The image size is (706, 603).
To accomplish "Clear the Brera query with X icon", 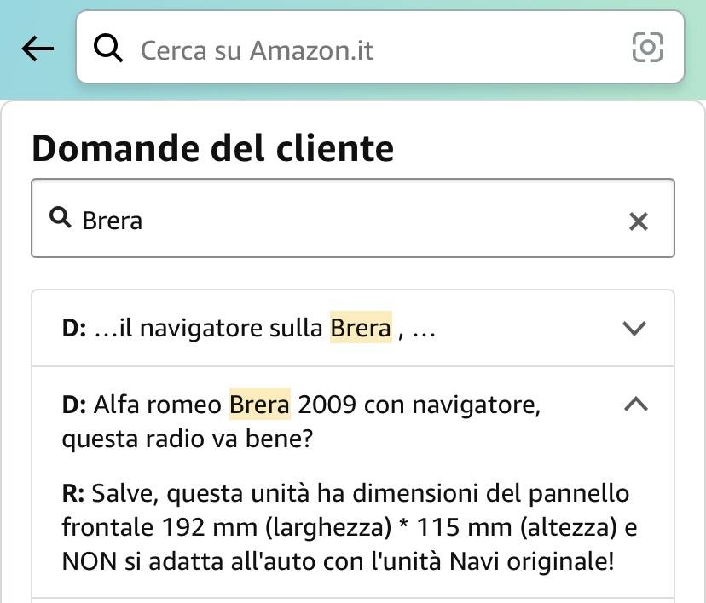I will pos(639,221).
